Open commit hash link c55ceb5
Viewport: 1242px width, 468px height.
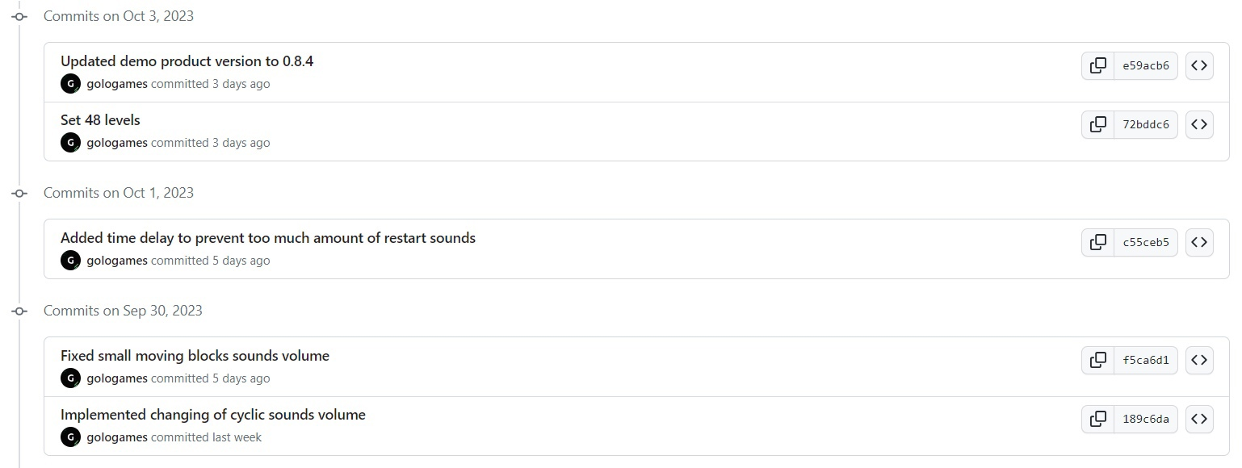pyautogui.click(x=1146, y=243)
